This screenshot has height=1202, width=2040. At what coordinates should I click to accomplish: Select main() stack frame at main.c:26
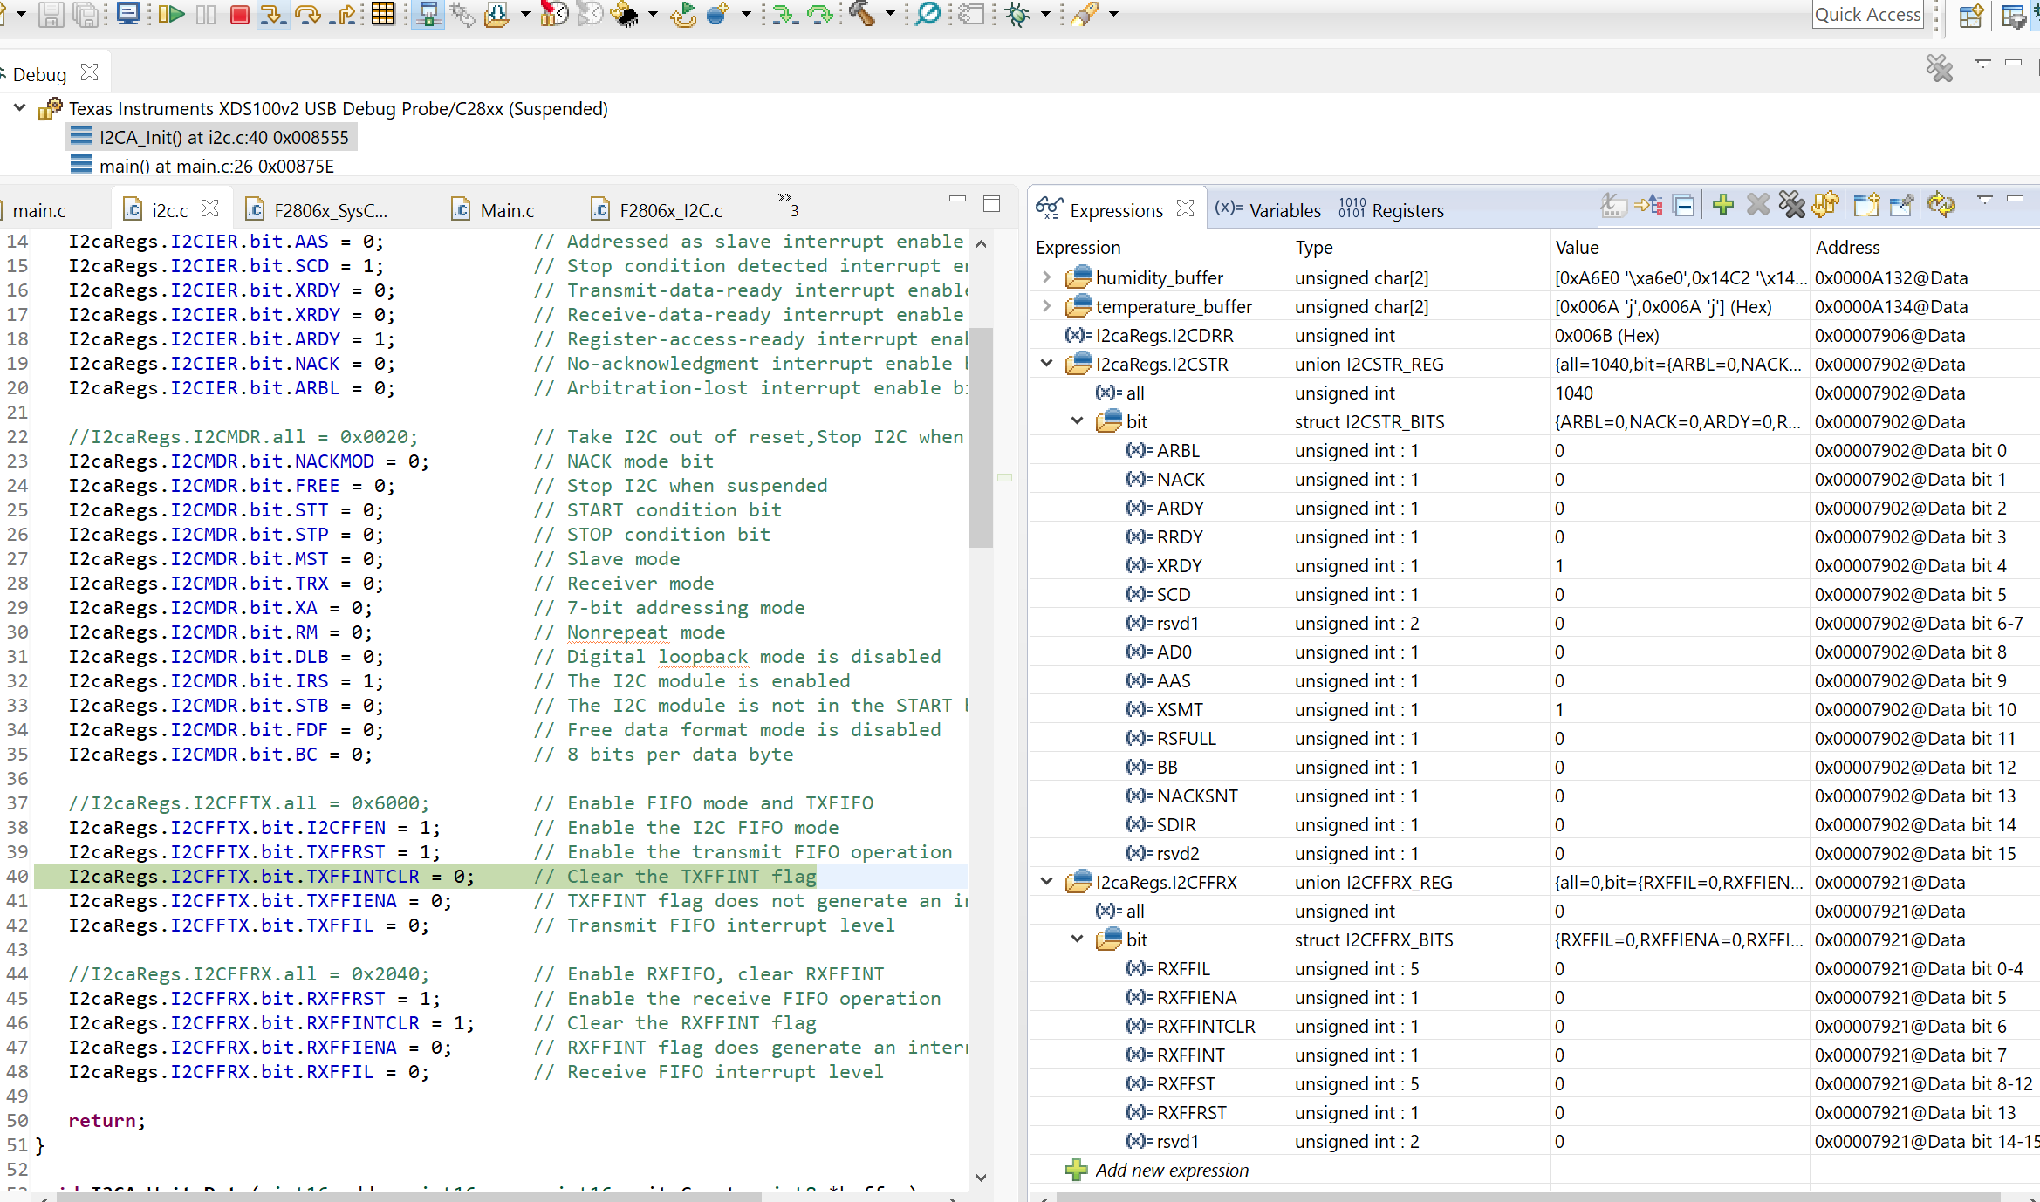click(x=216, y=166)
